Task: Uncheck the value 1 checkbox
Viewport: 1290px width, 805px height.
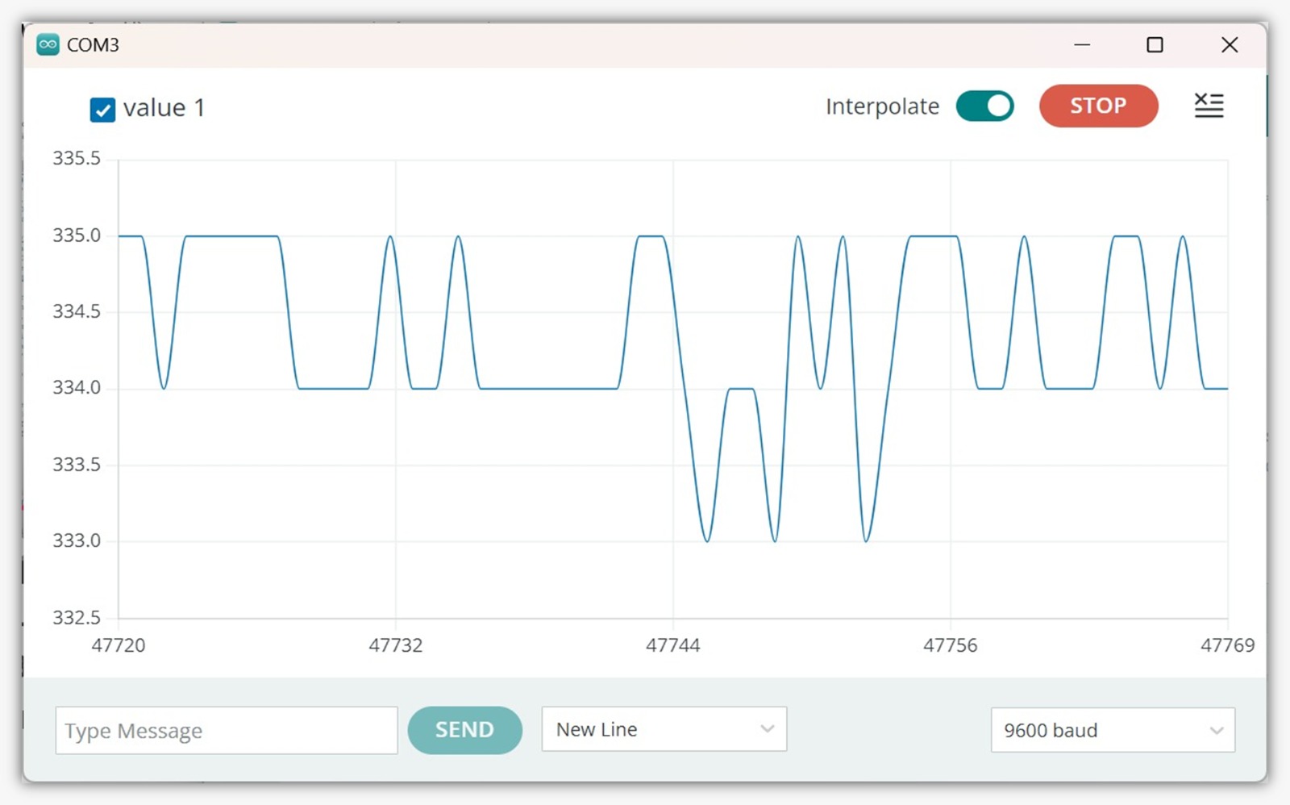Action: click(x=102, y=110)
